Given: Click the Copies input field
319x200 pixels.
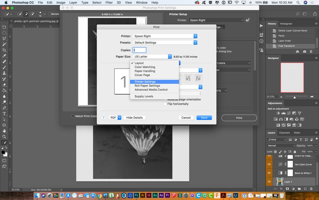Looking at the screenshot, I should click(139, 50).
